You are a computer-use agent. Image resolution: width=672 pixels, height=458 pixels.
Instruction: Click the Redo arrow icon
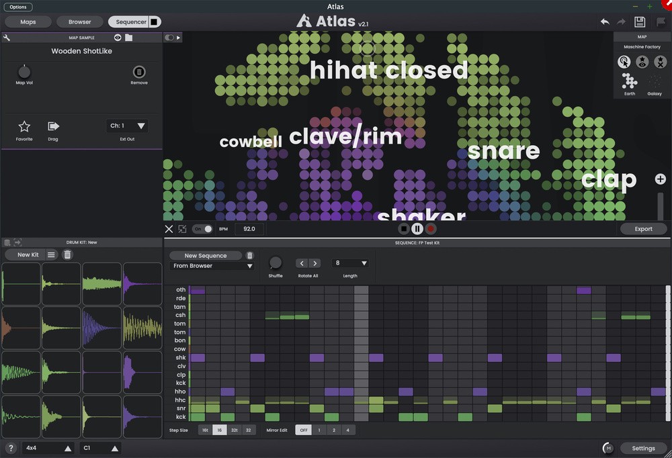[621, 22]
